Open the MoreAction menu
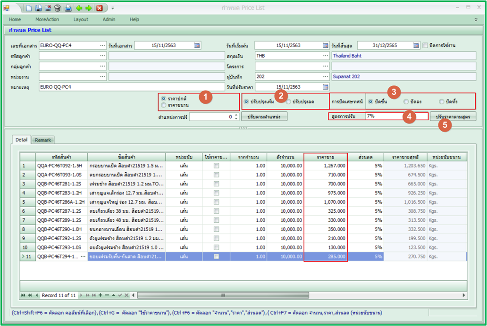This screenshot has height=326, width=487. click(47, 19)
